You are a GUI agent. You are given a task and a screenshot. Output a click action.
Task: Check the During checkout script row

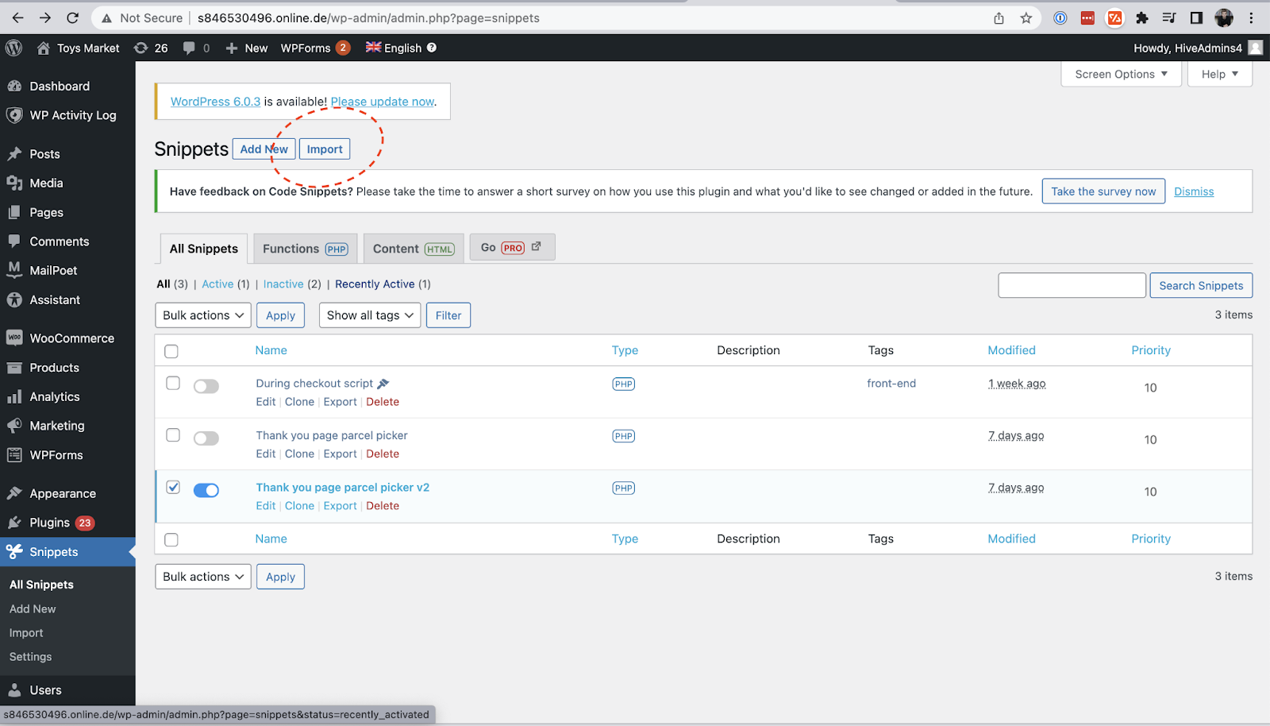(173, 383)
